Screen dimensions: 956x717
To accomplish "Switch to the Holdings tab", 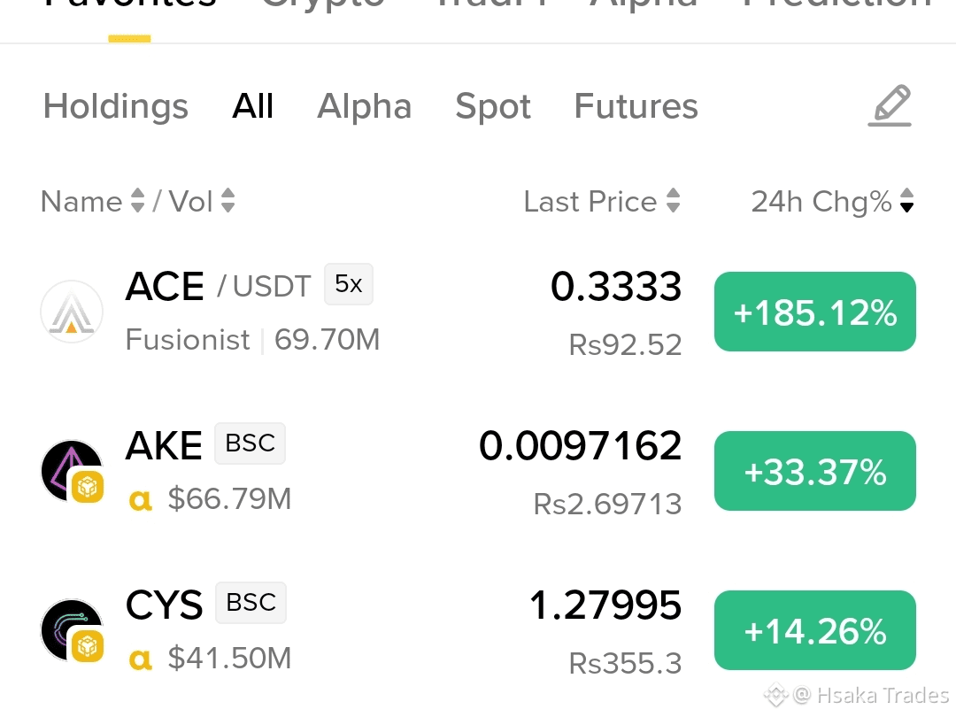I will [x=116, y=106].
